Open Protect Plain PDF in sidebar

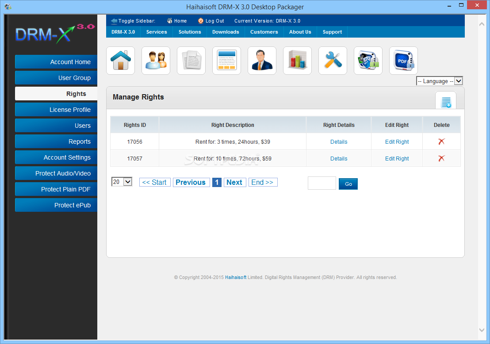click(56, 189)
